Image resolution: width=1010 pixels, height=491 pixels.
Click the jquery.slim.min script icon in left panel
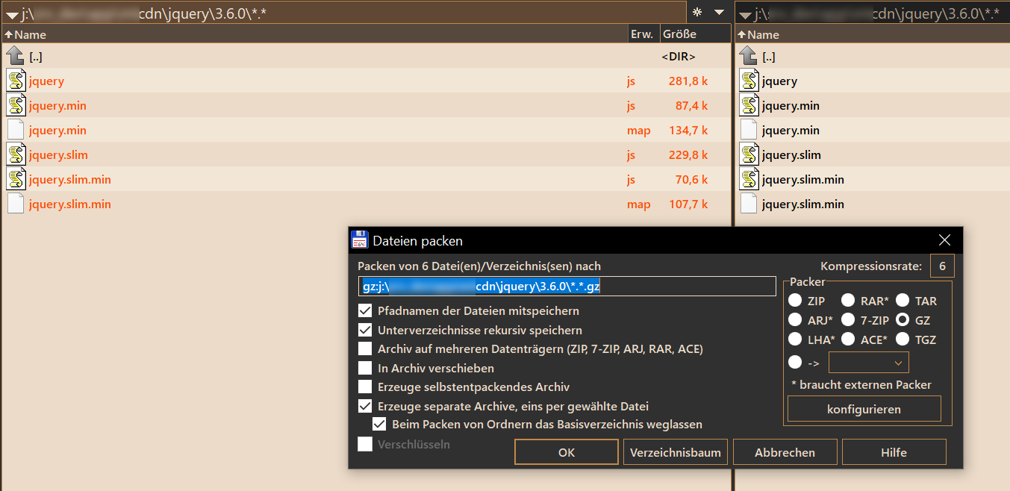[16, 178]
